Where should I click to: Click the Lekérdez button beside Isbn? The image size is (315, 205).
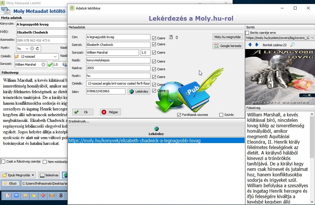point(139,91)
